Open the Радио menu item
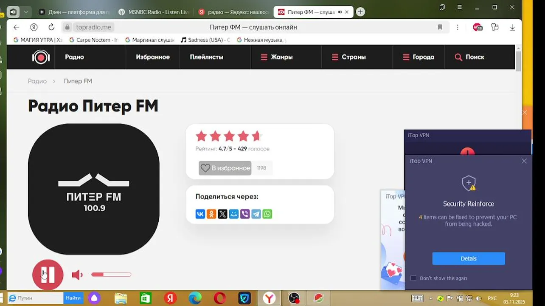 pos(74,57)
